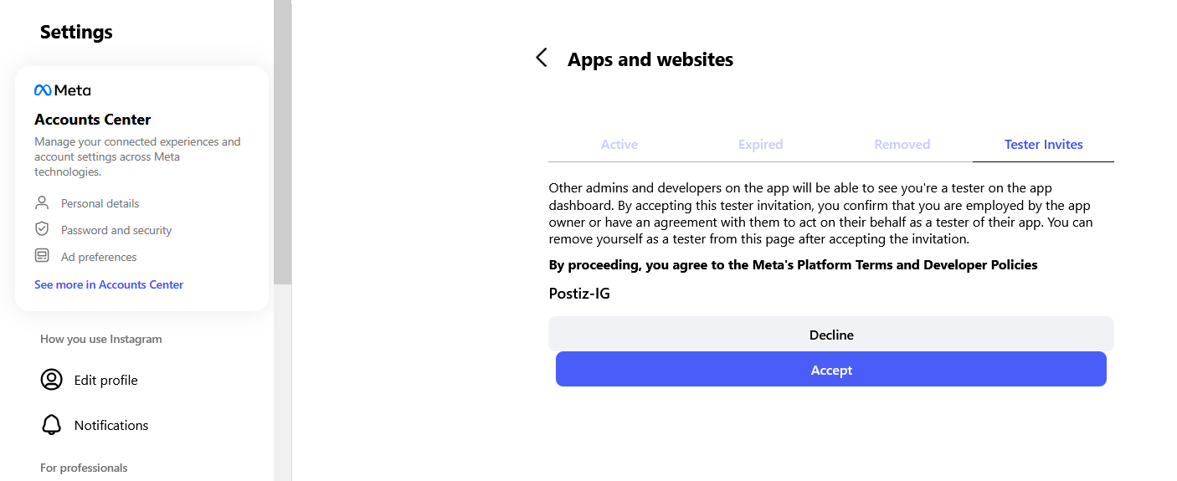Click the profile circle icon for Edit profile
Viewport: 1177px width, 481px height.
(52, 380)
